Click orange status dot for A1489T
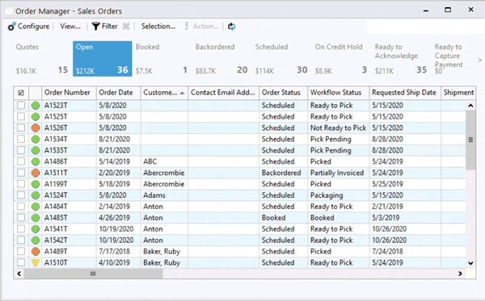The image size is (485, 301). [36, 252]
